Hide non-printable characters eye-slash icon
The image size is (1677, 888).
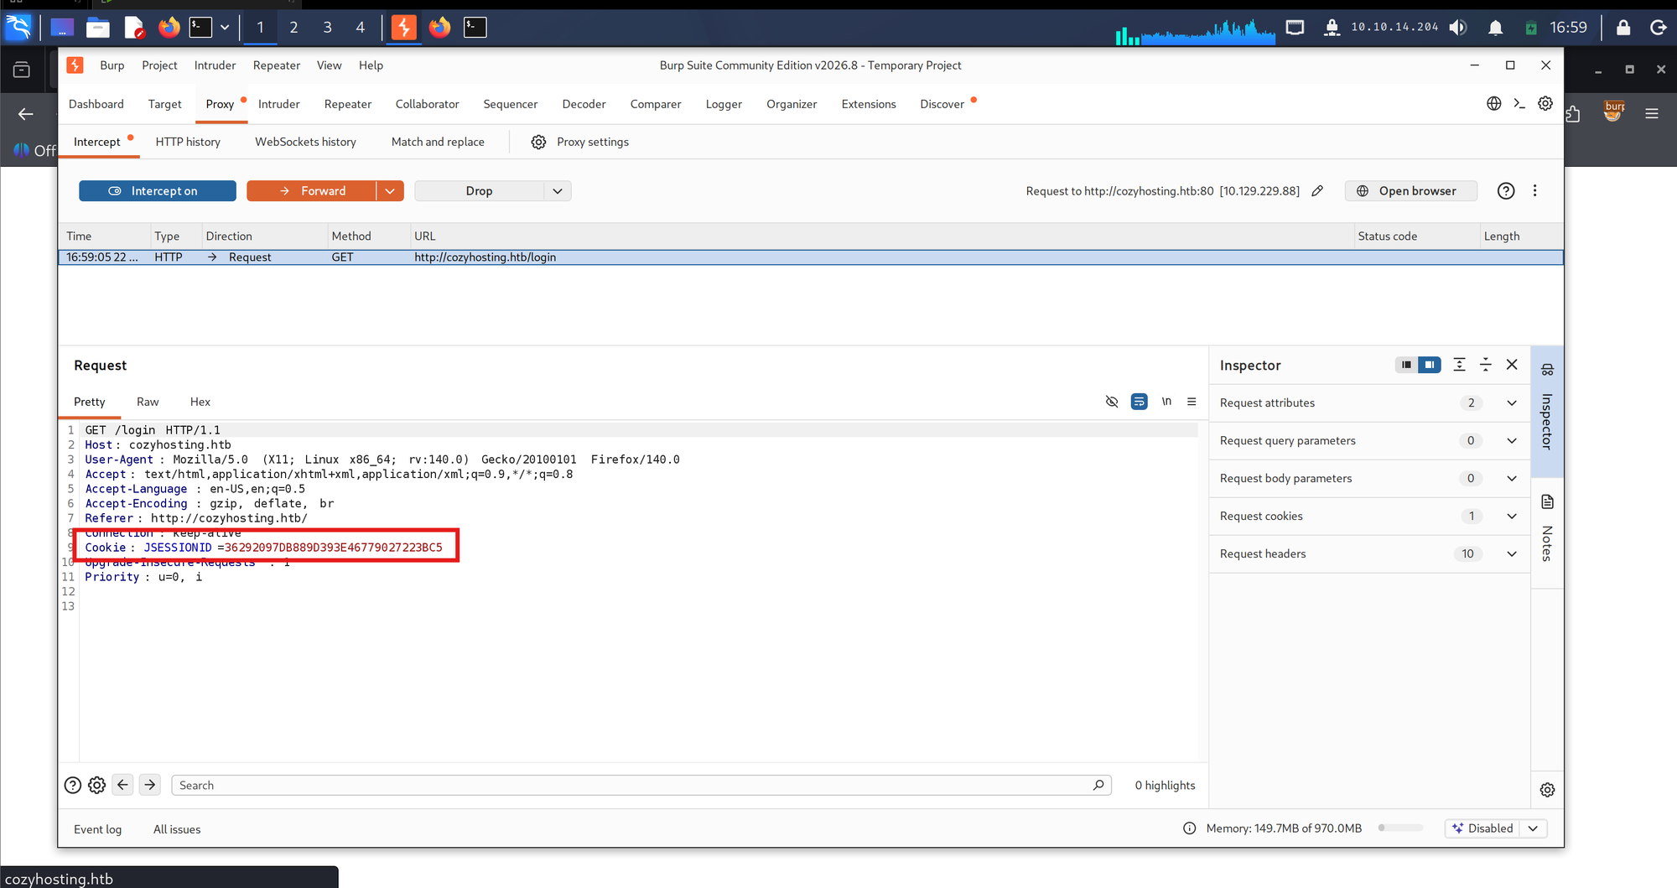[x=1112, y=402]
